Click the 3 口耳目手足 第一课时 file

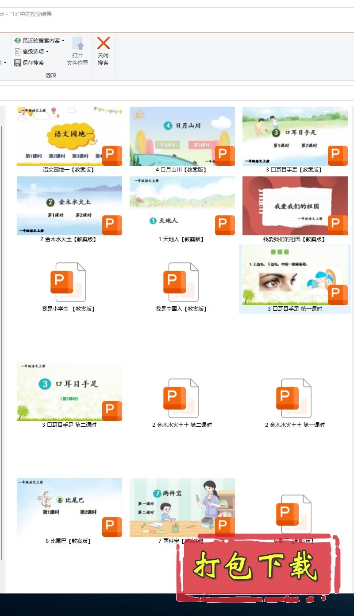pyautogui.click(x=295, y=275)
